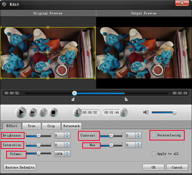This screenshot has width=192, height=175.
Task: Set trim start with left bracket icon
Action: point(77,112)
